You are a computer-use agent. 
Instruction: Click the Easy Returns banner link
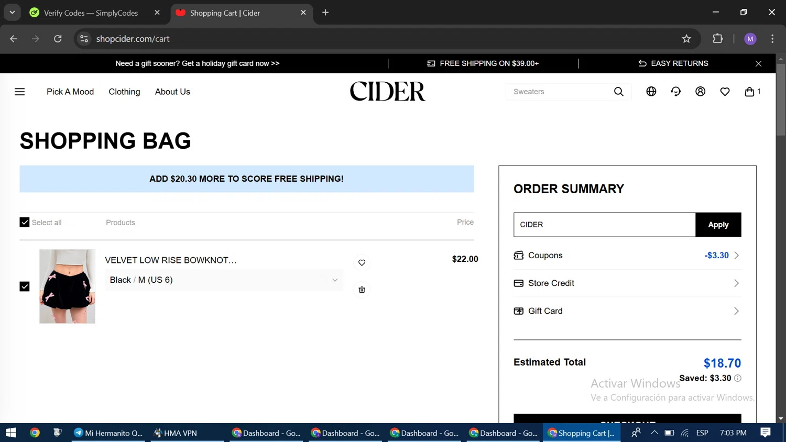pyautogui.click(x=673, y=63)
